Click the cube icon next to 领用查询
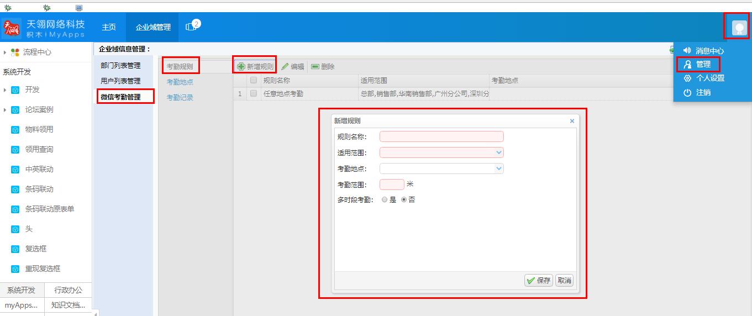Screen dimensions: 752x316 15,150
